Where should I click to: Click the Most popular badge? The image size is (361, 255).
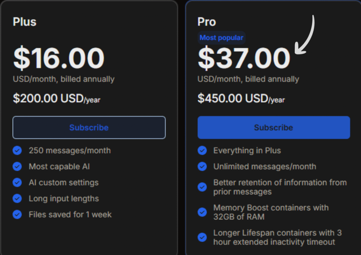(221, 37)
